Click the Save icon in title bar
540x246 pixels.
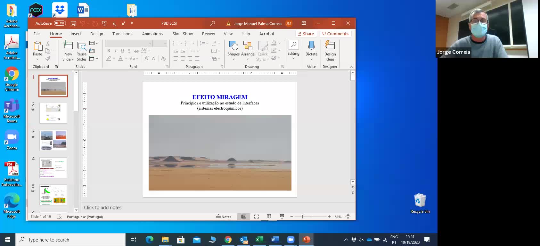(x=73, y=23)
